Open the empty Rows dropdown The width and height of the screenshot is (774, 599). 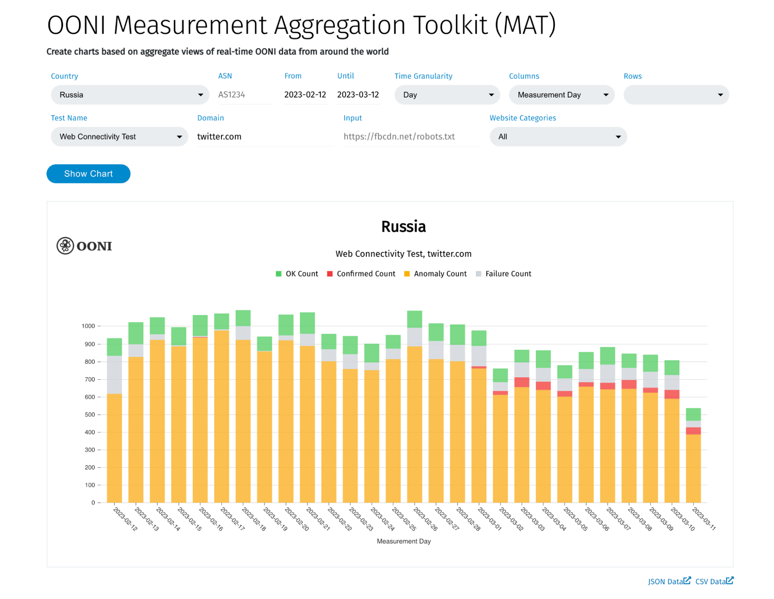pos(676,95)
